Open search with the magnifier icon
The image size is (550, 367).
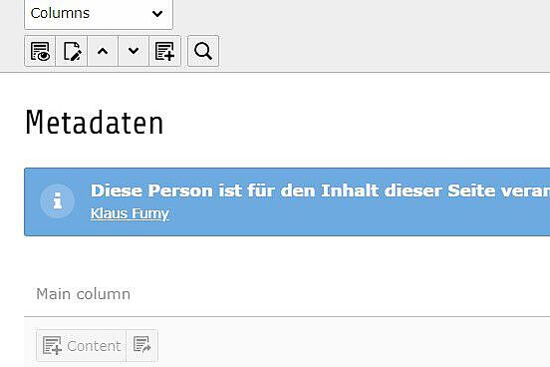coord(203,51)
